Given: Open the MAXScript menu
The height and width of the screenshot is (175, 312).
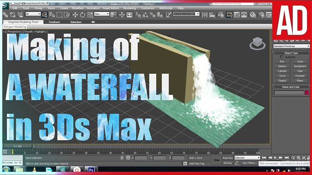Looking at the screenshot, I should [166, 8].
